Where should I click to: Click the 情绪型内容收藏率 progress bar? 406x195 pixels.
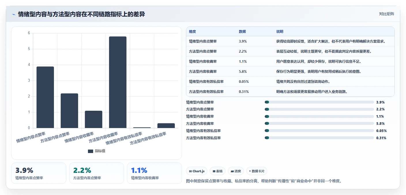click(319, 116)
